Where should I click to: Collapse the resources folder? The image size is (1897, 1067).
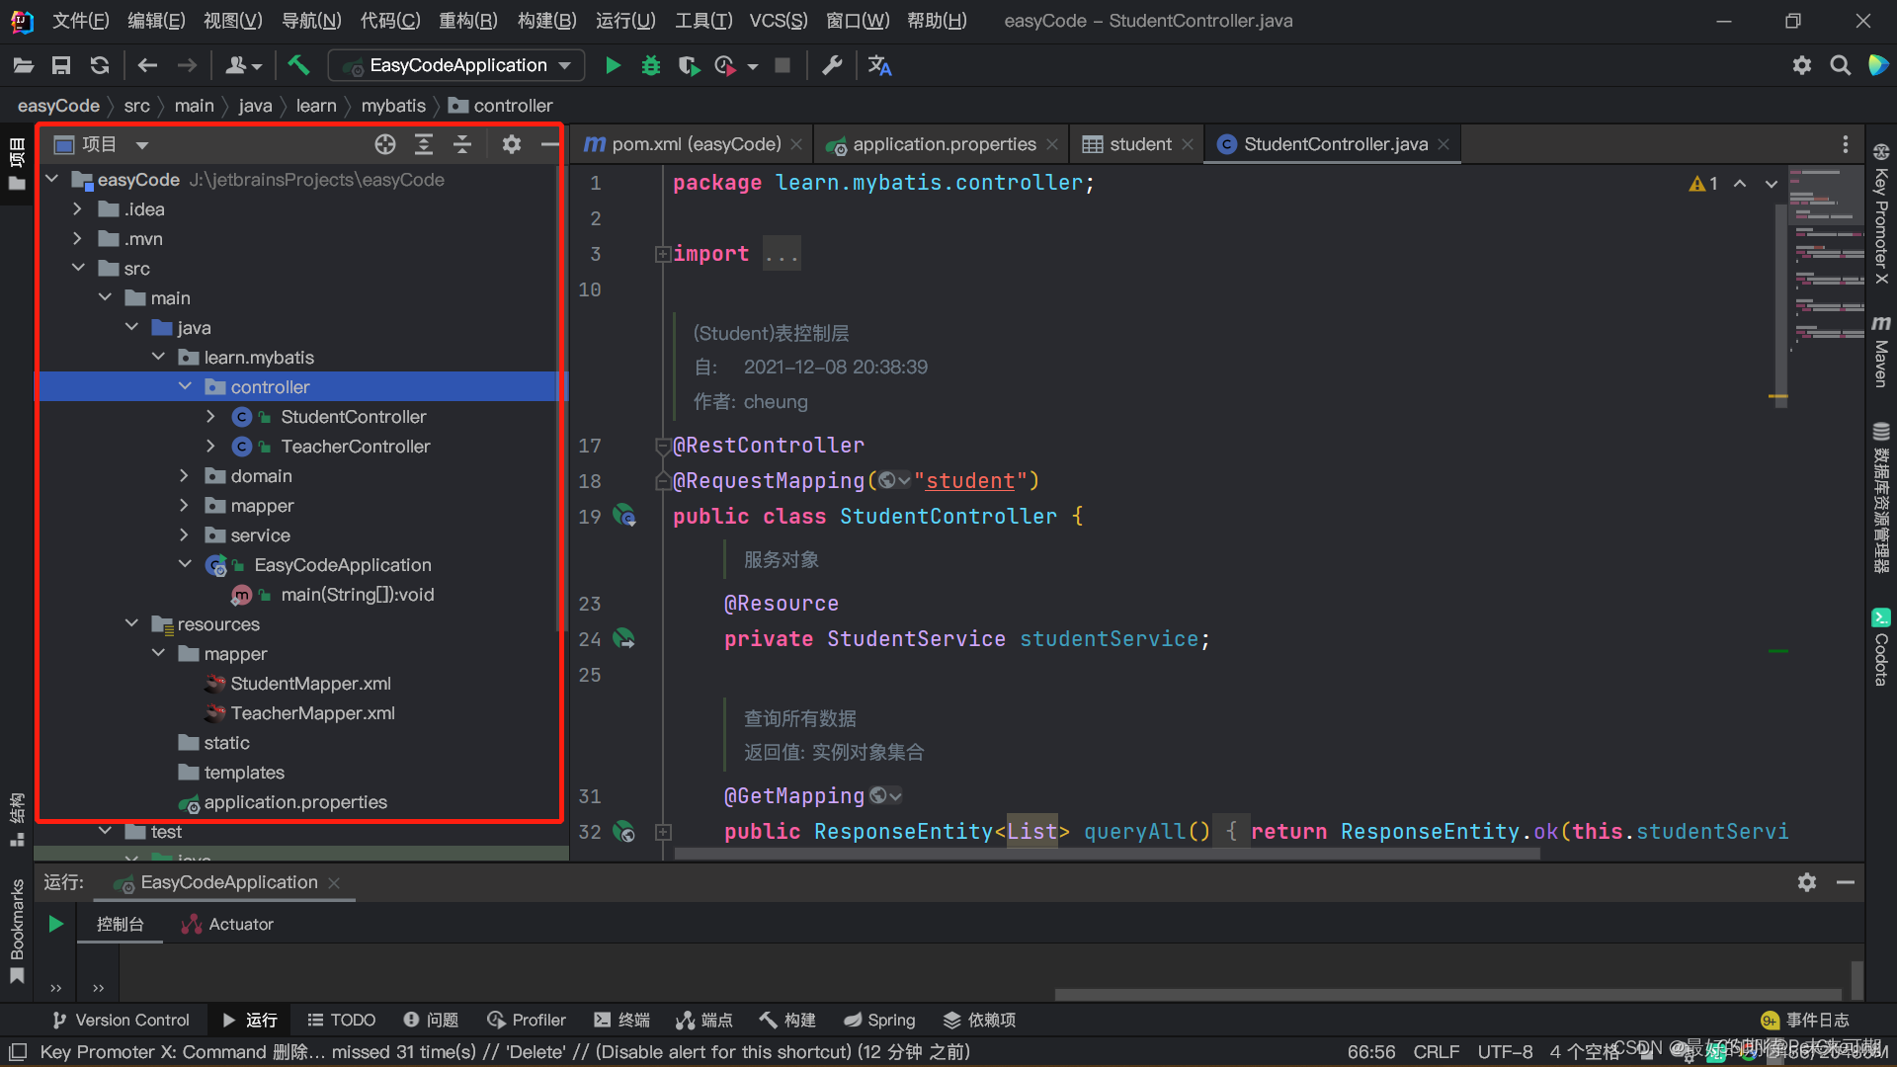click(x=131, y=624)
